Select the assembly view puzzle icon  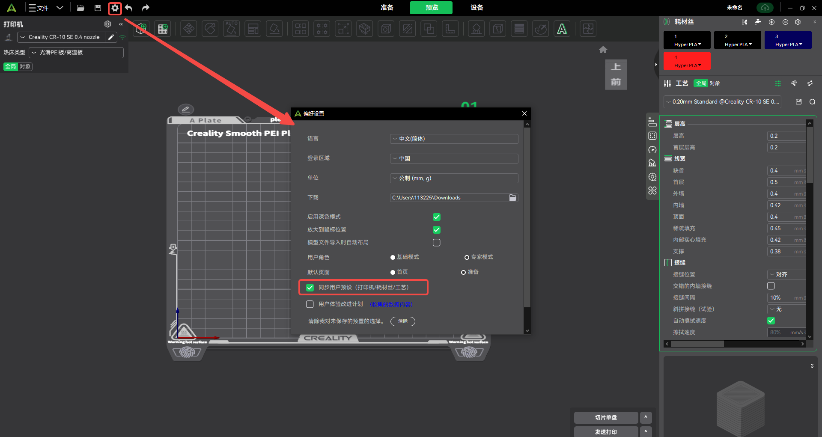tap(588, 29)
